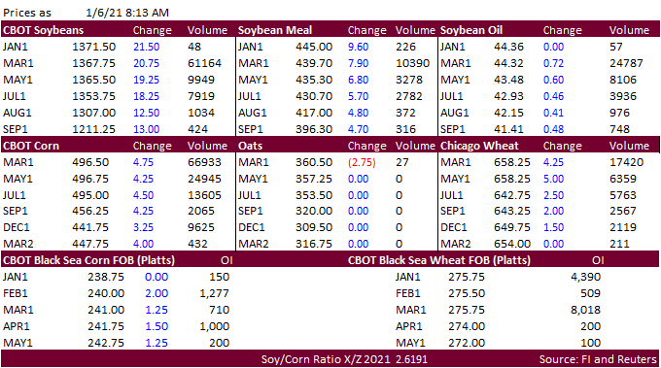Click oats JUL1 price 353.50
Viewport: 661px width, 368px height.
click(x=314, y=195)
